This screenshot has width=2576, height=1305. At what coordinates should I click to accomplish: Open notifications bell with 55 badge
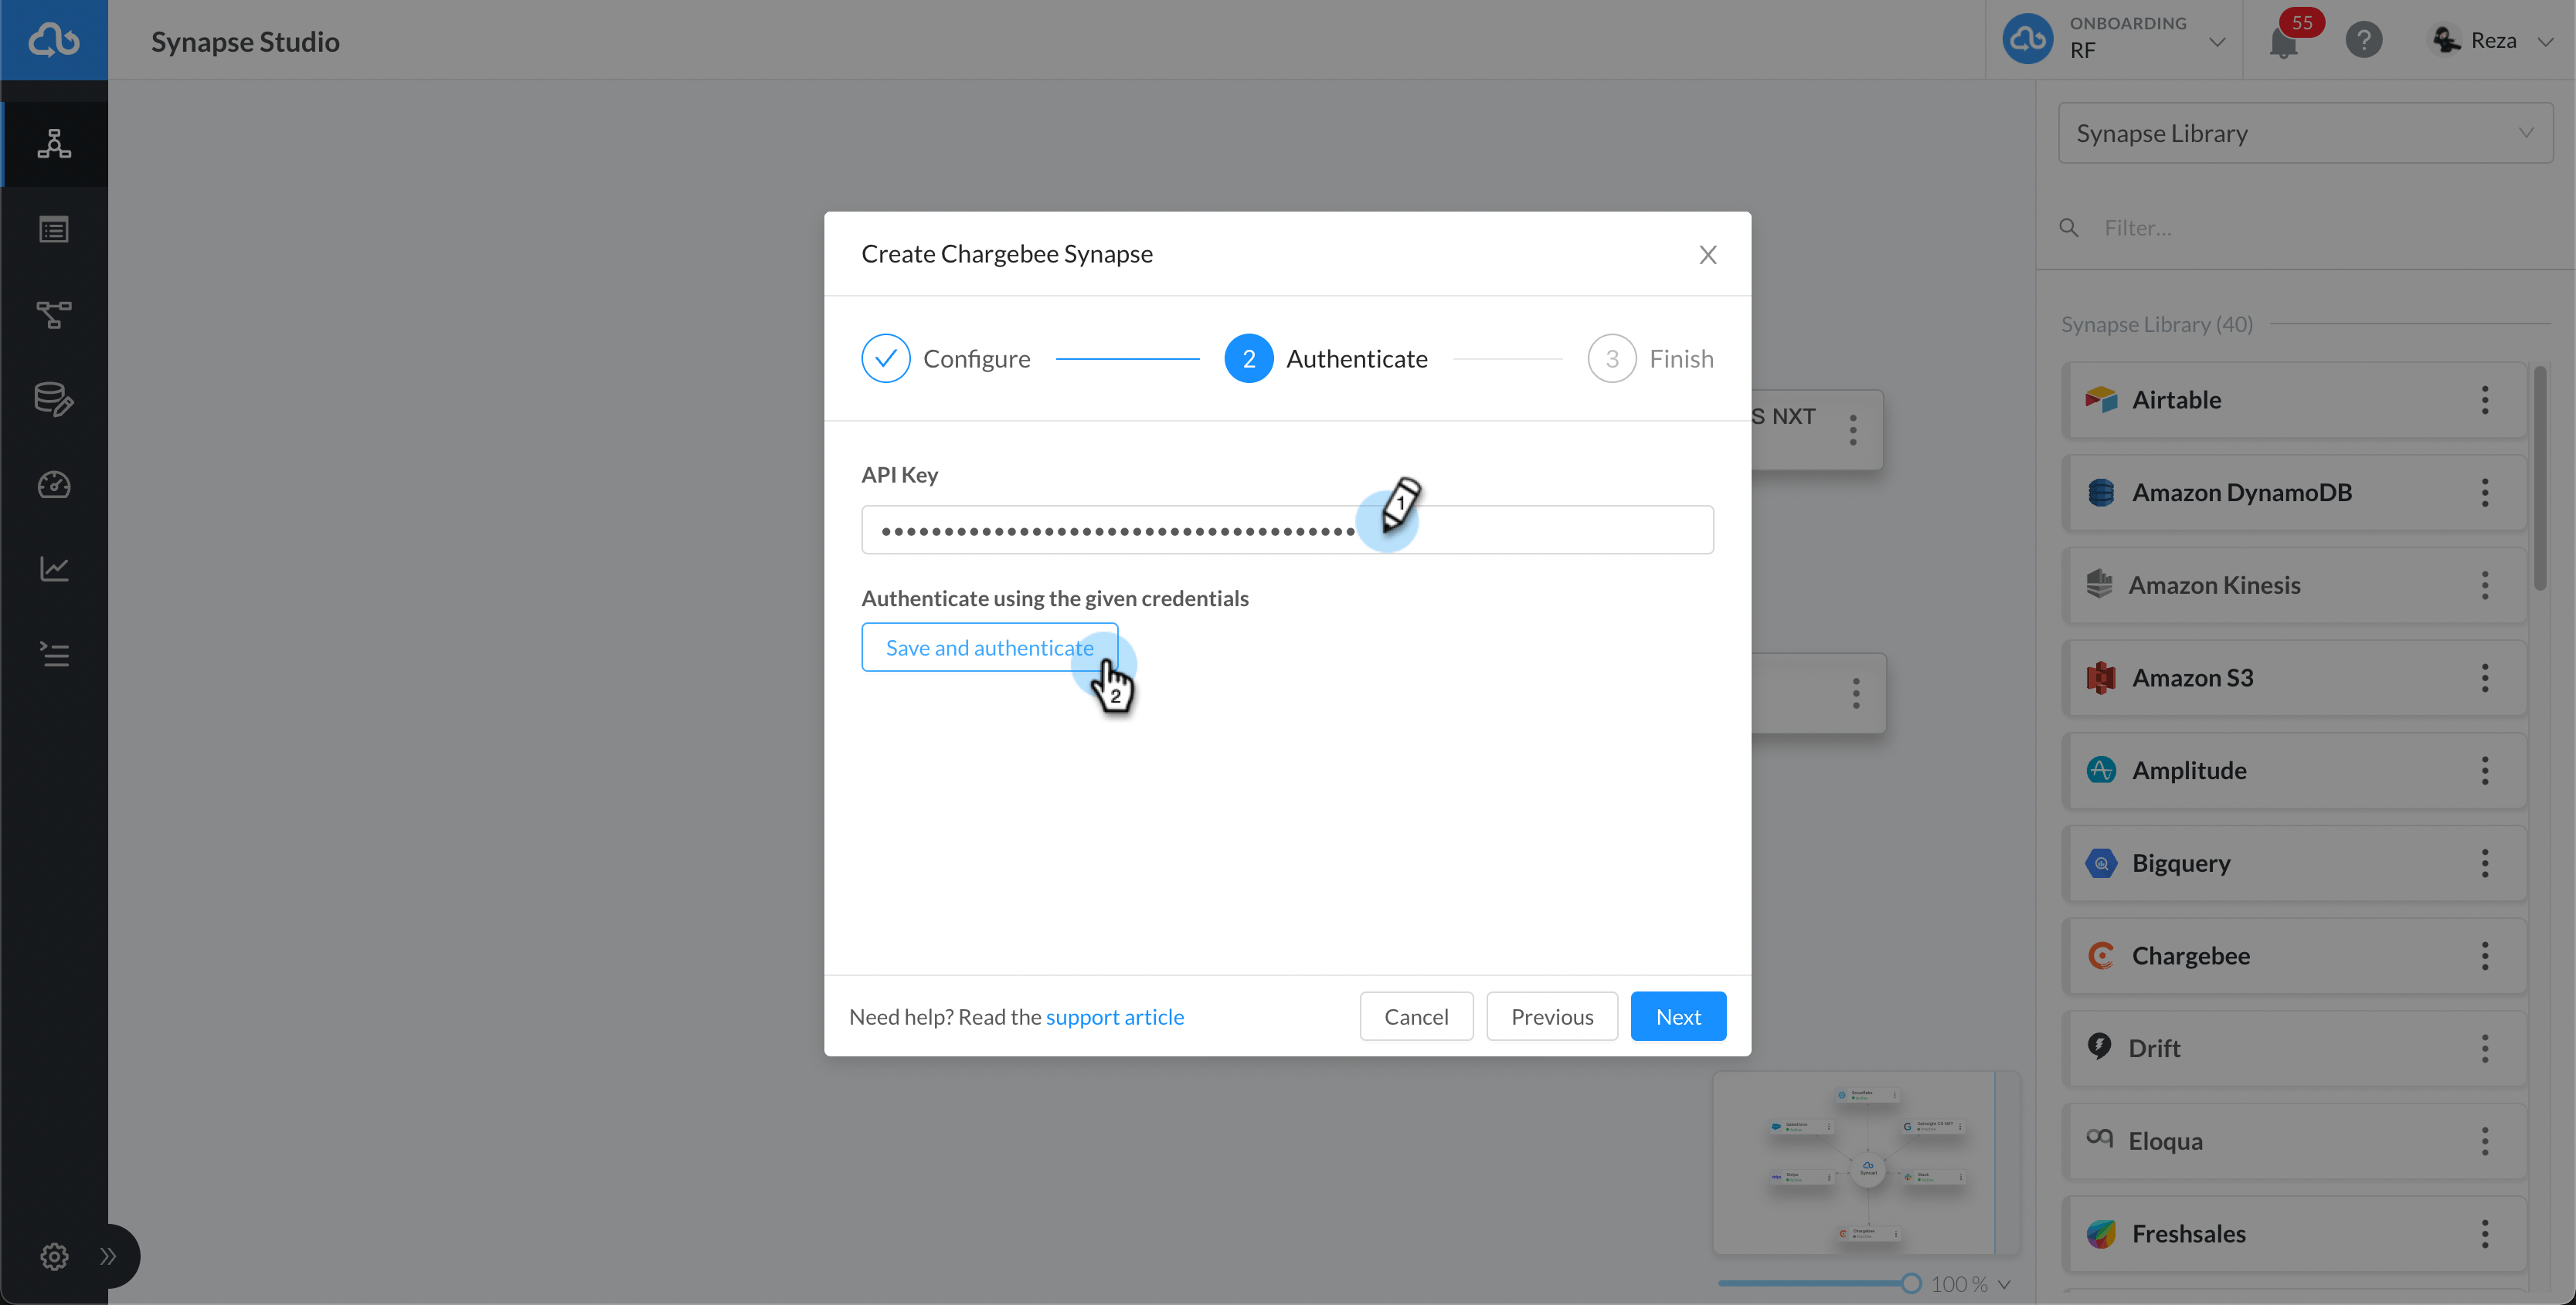(2284, 42)
